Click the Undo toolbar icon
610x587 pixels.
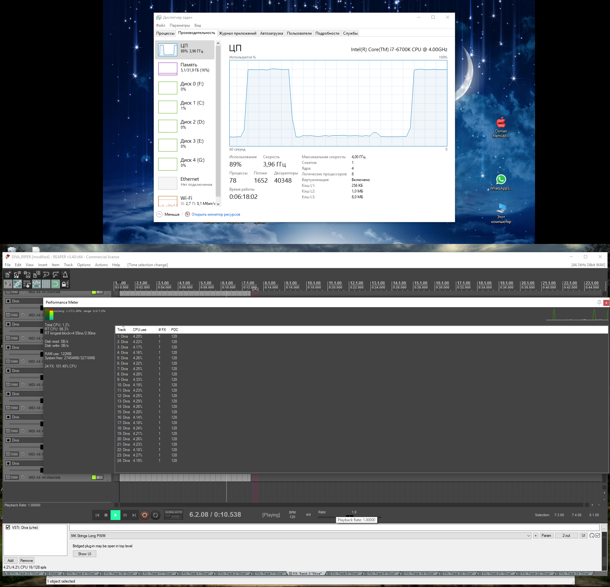[46, 274]
